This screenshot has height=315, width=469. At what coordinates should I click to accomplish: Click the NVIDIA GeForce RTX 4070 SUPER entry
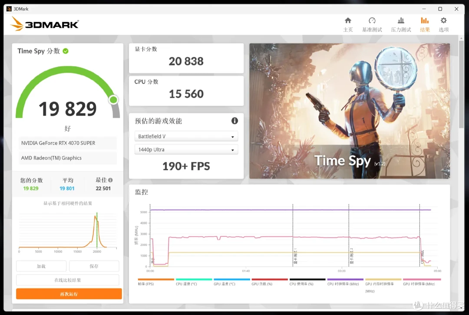[68, 143]
